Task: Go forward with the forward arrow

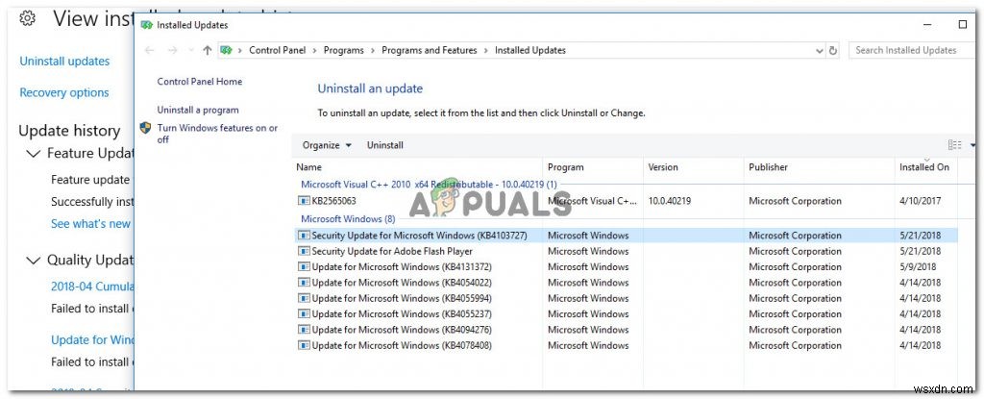Action: [173, 50]
